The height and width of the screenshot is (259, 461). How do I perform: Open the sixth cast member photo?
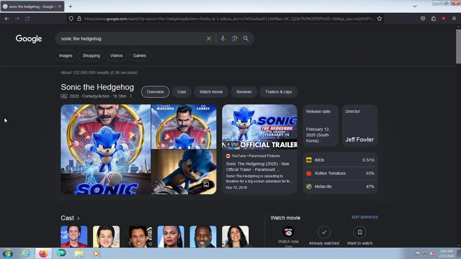pyautogui.click(x=235, y=237)
